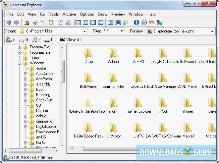Go up one folder level
Viewport: 219px width, 163px height.
(x=26, y=23)
